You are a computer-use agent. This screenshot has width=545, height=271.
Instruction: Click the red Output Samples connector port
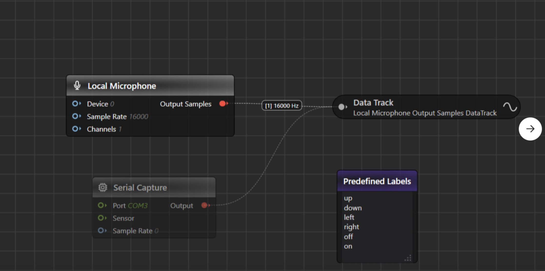223,104
